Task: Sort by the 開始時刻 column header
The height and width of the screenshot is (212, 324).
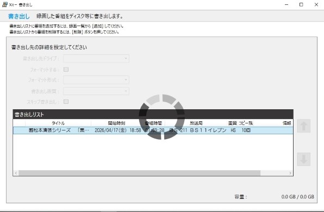Action: 116,123
